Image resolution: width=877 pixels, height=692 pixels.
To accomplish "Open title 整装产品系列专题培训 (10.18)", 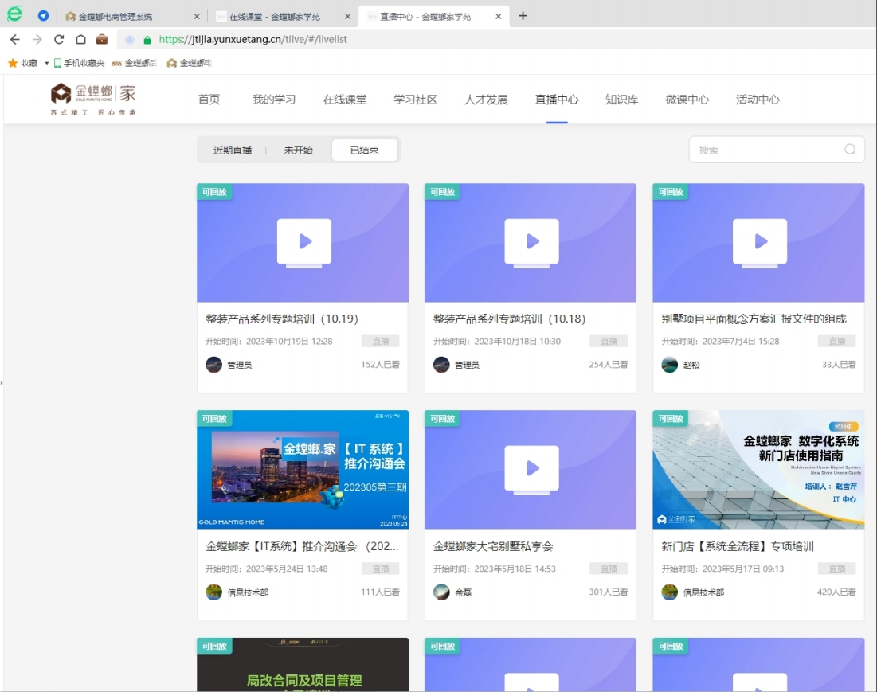I will 509,319.
